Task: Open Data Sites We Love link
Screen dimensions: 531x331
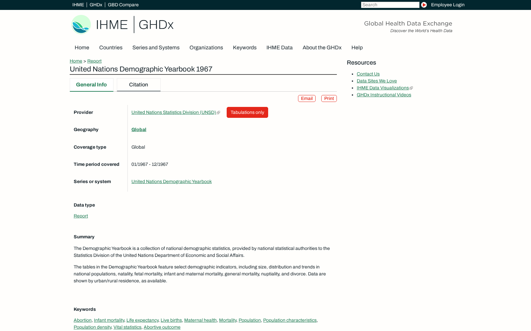Action: pos(377,81)
